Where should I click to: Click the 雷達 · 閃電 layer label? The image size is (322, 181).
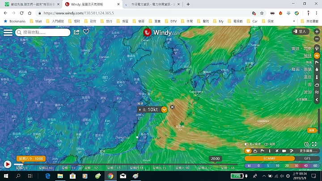pyautogui.click(x=301, y=49)
